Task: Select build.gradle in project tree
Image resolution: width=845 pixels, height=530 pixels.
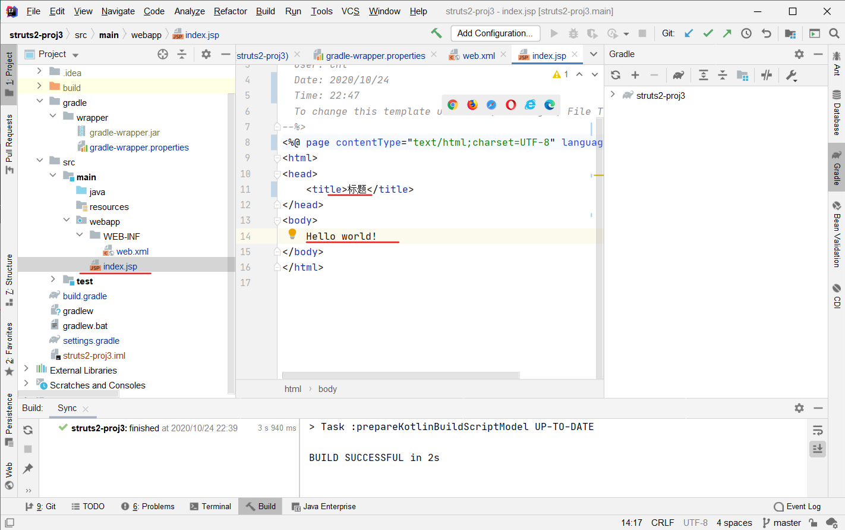Action: (85, 296)
